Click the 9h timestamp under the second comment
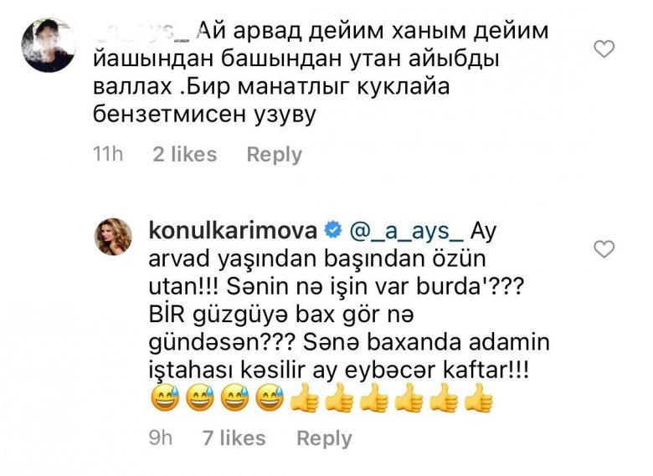The image size is (653, 476). pos(161,438)
